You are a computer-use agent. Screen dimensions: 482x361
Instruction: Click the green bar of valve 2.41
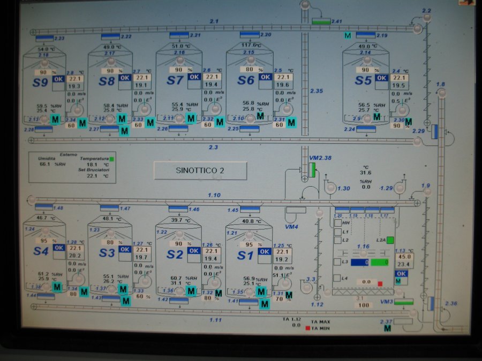pyautogui.click(x=321, y=21)
